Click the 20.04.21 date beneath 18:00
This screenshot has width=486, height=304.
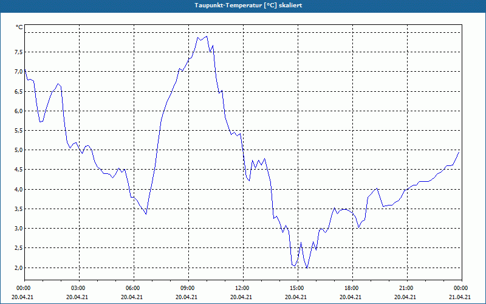351,297
